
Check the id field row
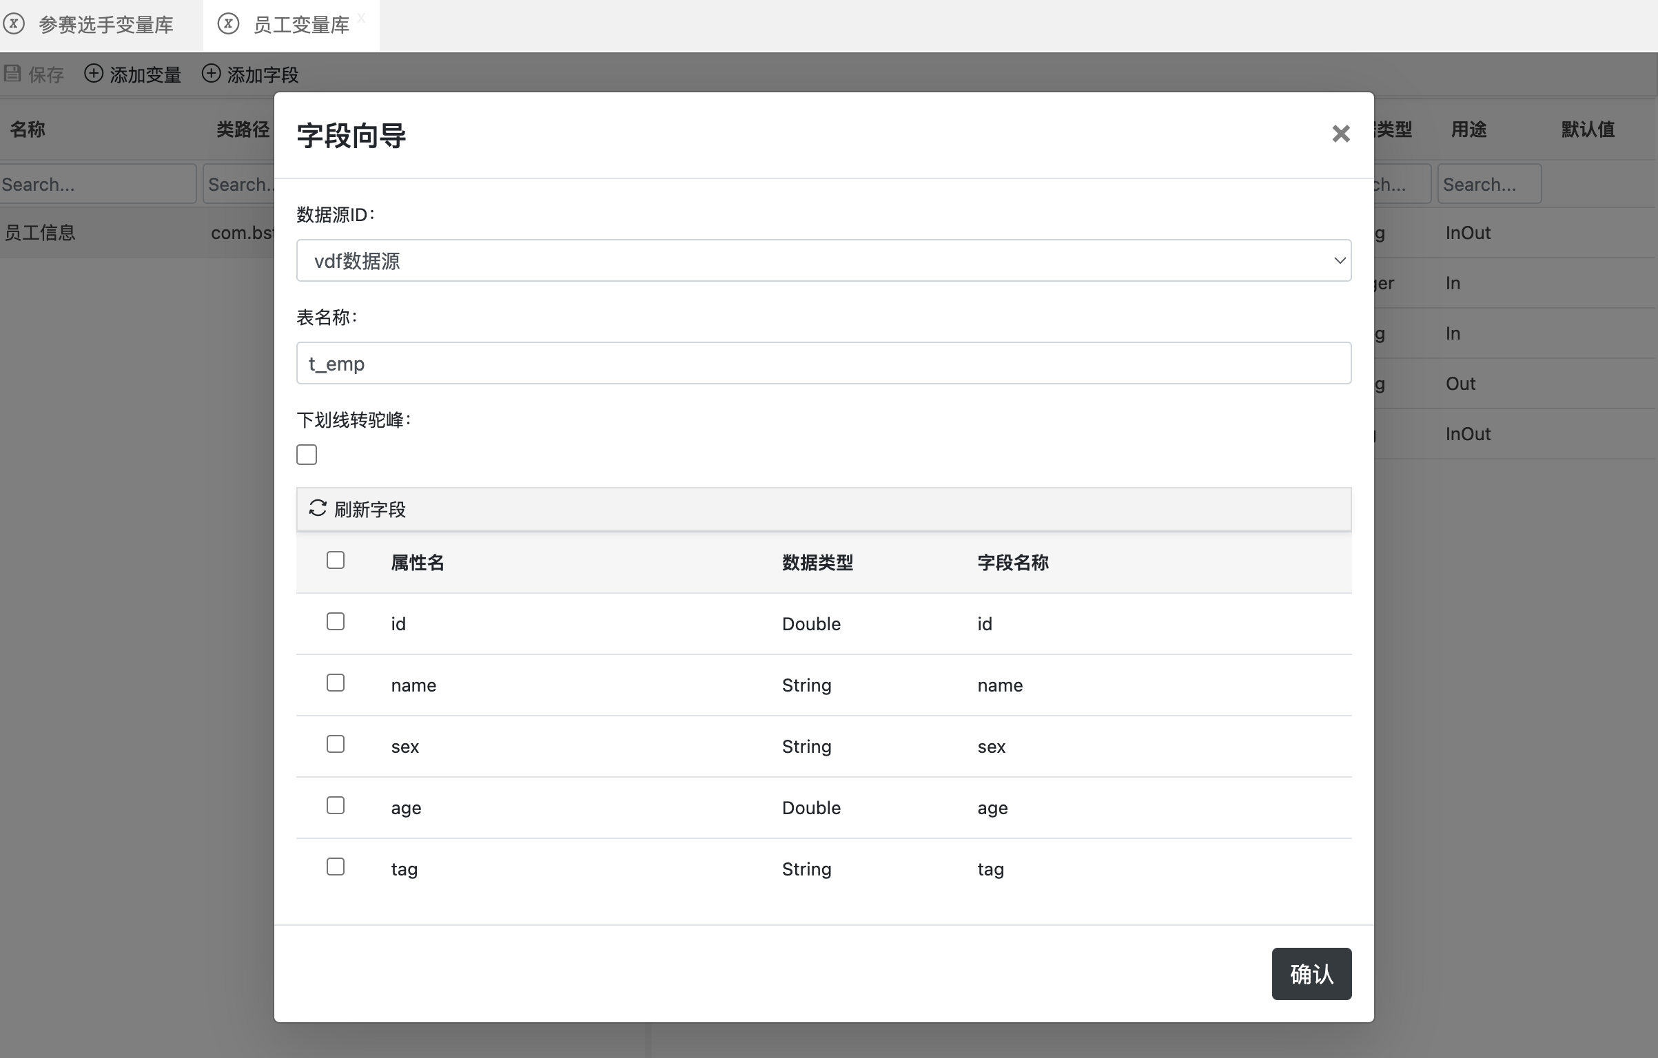336,622
